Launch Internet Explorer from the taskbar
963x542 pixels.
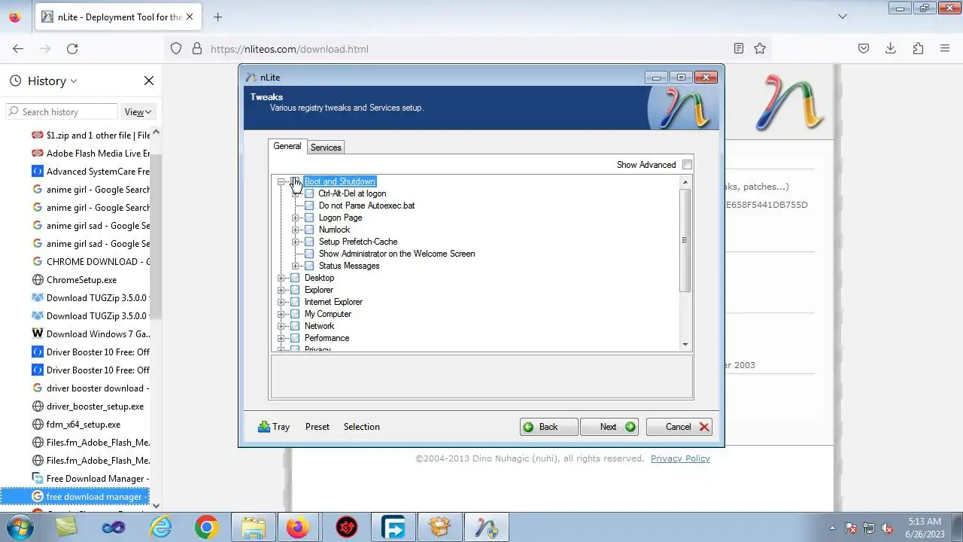(160, 528)
